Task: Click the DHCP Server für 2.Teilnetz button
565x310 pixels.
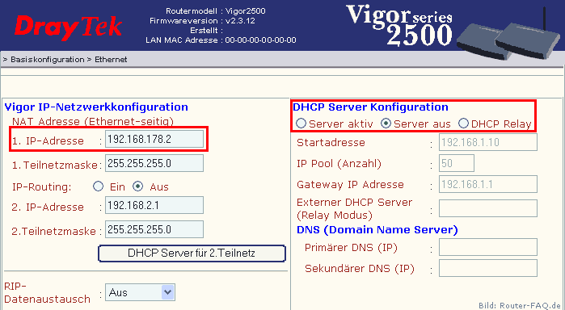Action: click(x=192, y=253)
